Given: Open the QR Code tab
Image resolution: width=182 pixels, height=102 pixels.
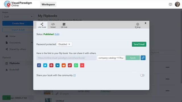Looking at the screenshot, I should tap(64, 25).
